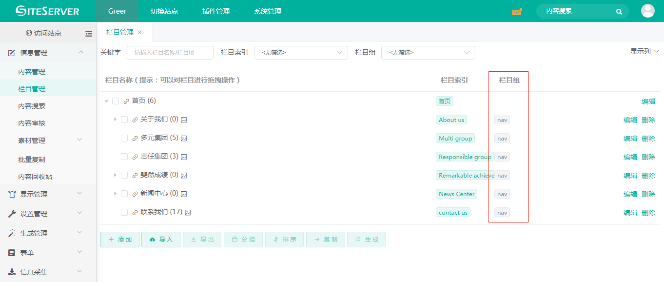
Task: Tick the 联系我们 checkbox
Action: coord(124,212)
